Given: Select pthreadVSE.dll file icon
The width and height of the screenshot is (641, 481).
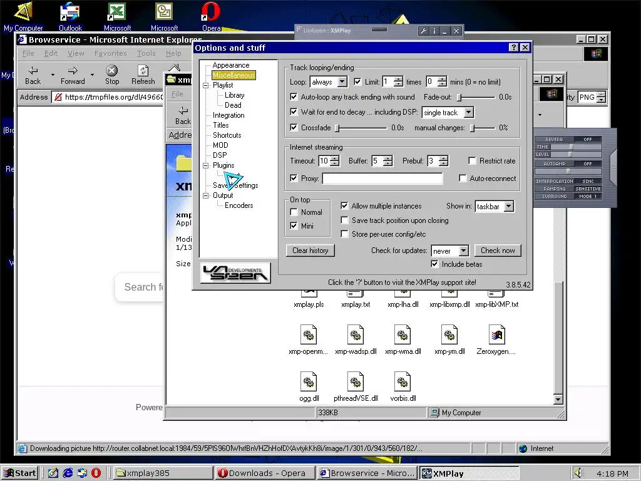Looking at the screenshot, I should coord(356,381).
